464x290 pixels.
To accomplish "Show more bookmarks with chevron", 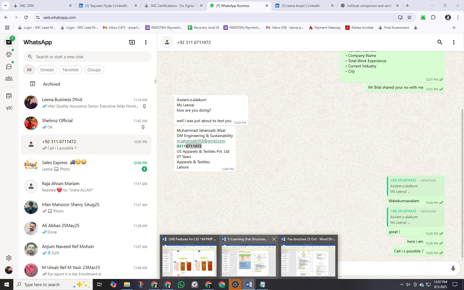I will 454,28.
